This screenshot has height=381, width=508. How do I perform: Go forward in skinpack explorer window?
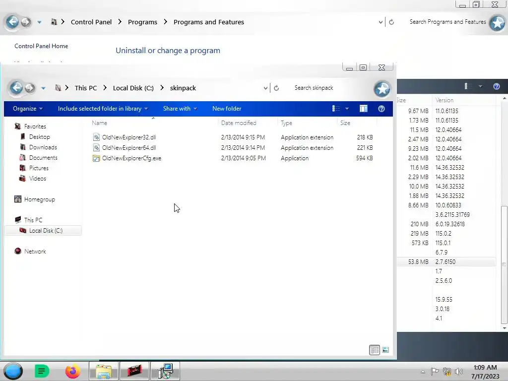click(x=29, y=88)
